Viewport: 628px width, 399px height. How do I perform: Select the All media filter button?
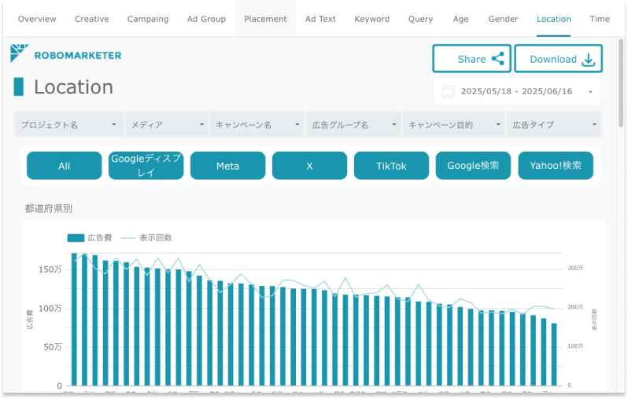coord(64,166)
